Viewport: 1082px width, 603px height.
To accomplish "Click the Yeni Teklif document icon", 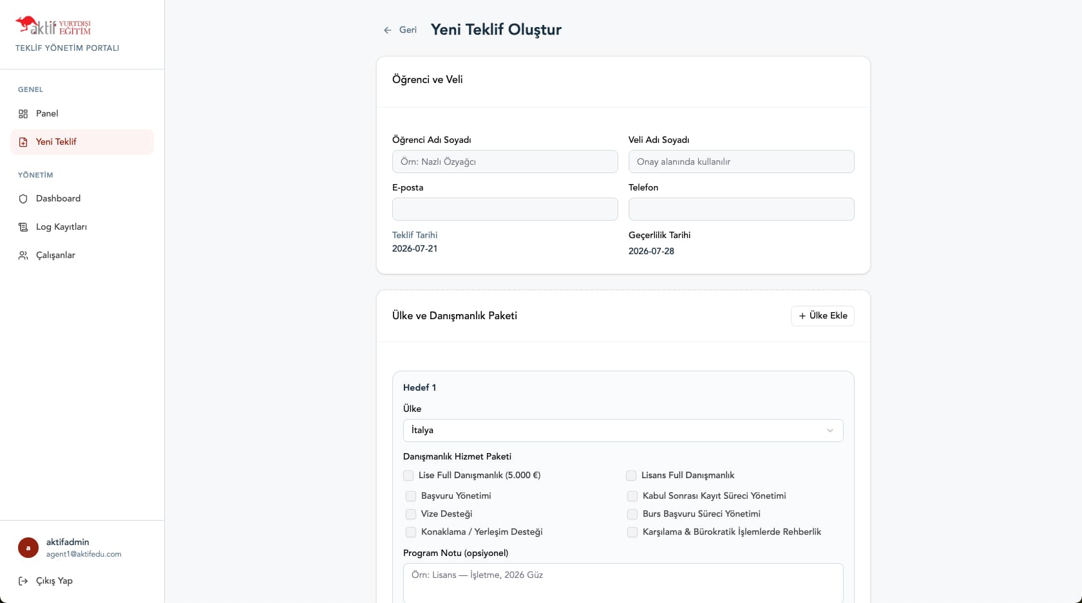I will pos(23,142).
